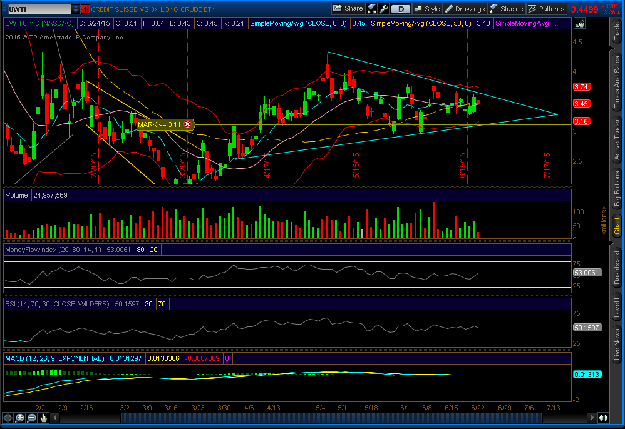The height and width of the screenshot is (429, 625).
Task: Click the 0.01313 MACD value bubble
Action: 587,375
